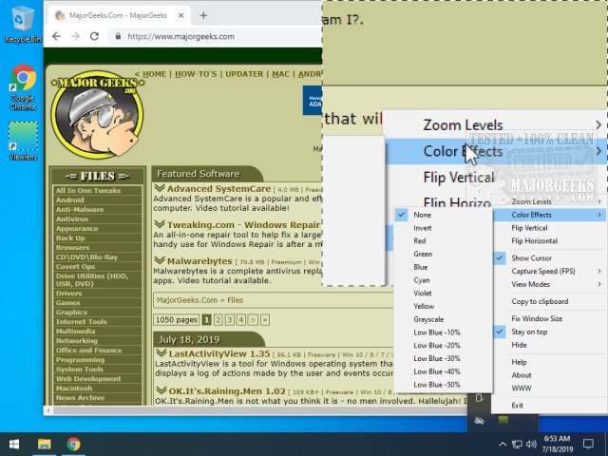Select Low Blue -50% effect

[x=442, y=385]
